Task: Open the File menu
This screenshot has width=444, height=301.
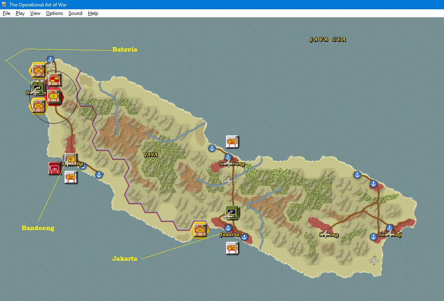Action: [6, 13]
